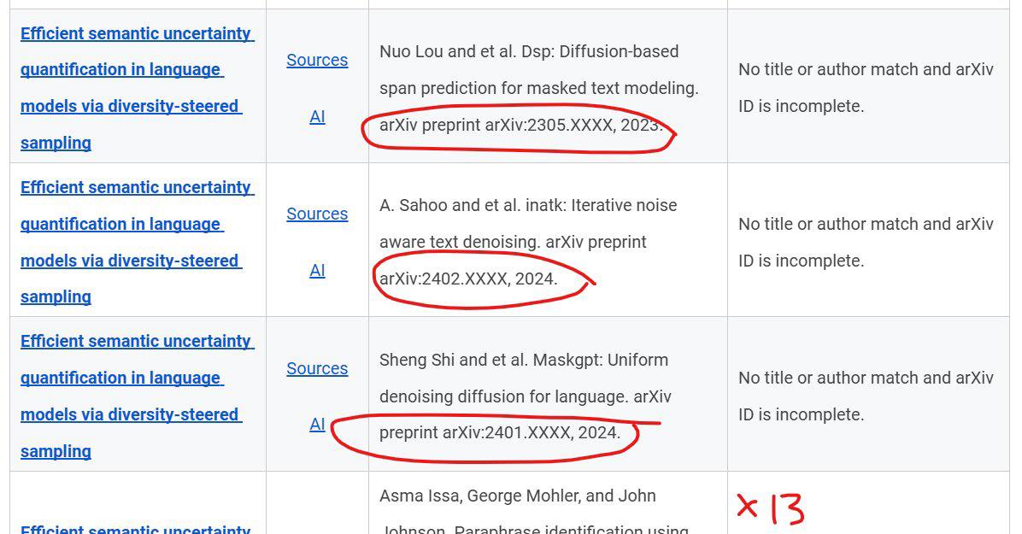Open the AI link in the Sheng Shi row
Image resolution: width=1022 pixels, height=534 pixels.
[317, 424]
